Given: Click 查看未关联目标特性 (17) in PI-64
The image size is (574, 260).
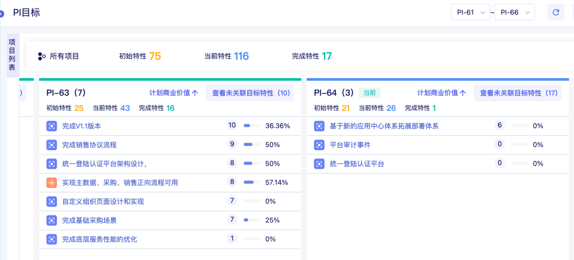Looking at the screenshot, I should [x=518, y=93].
